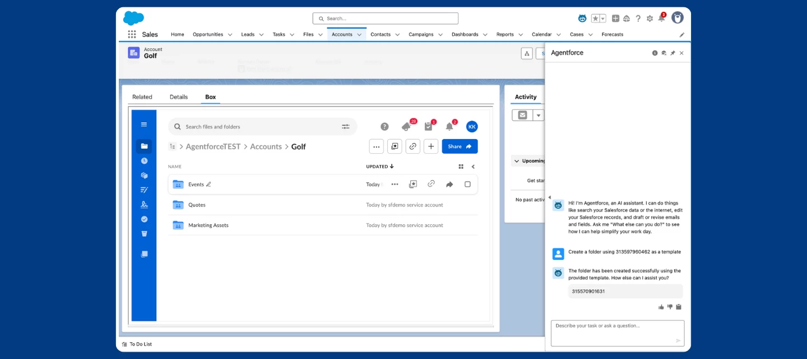Expand the Accounts nav dropdown chevron
Screen dimensions: 807x359
(x=359, y=35)
